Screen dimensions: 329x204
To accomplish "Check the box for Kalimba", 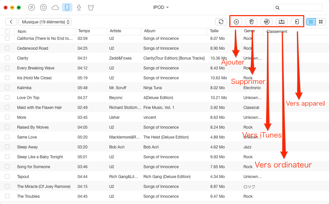I will click(7, 88).
